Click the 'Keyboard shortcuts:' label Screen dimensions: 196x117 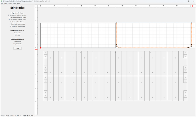18,13
